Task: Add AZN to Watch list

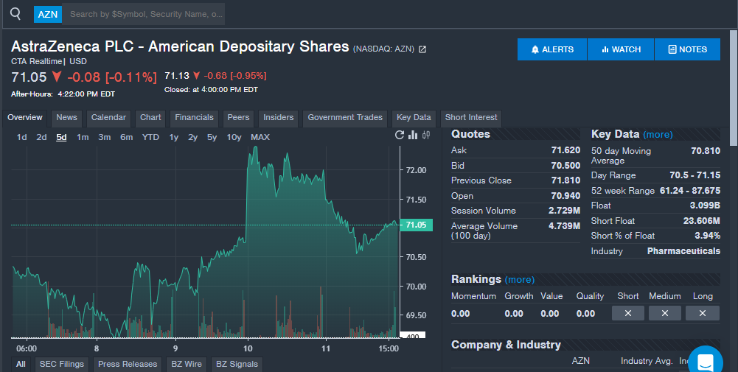Action: point(621,49)
